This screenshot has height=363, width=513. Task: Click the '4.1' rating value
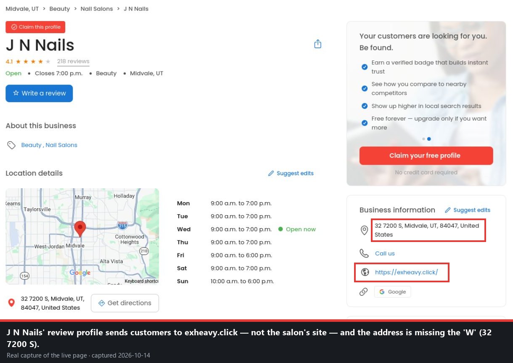tap(9, 61)
